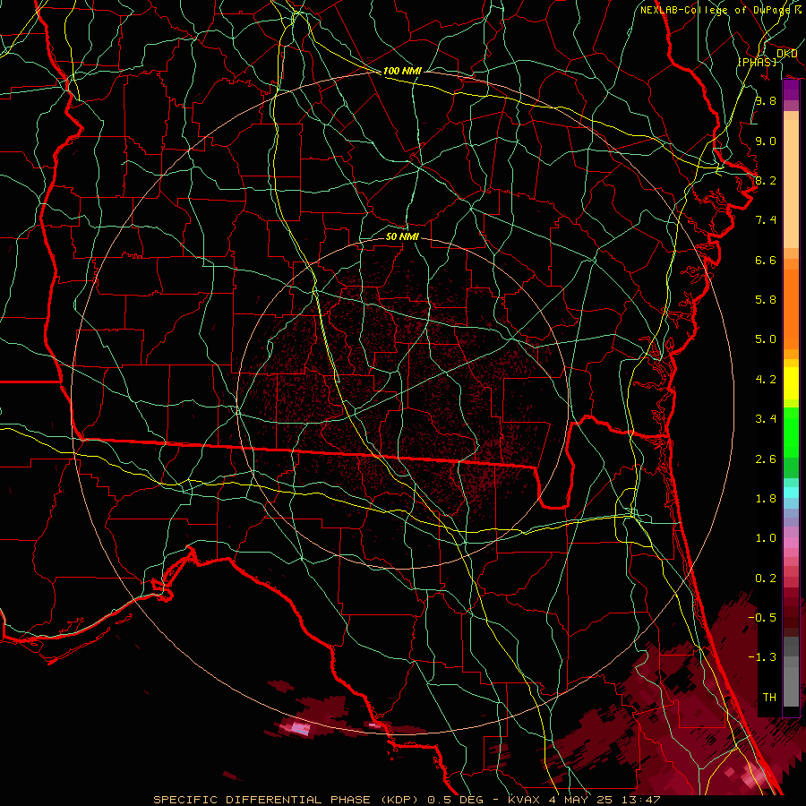This screenshot has height=806, width=806.
Task: Click the 1.0 value on the color scale
Action: pos(766,538)
